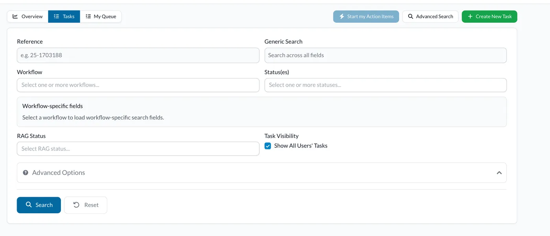Click Create New Task button

click(x=489, y=16)
